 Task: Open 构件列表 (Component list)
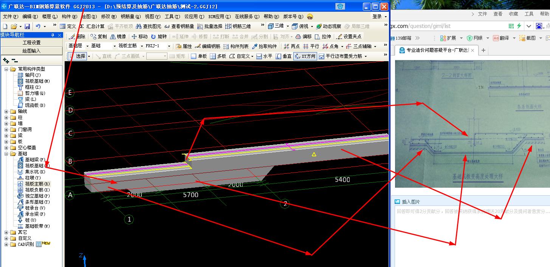[x=236, y=46]
